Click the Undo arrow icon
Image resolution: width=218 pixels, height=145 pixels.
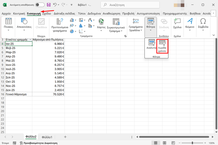click(55, 5)
